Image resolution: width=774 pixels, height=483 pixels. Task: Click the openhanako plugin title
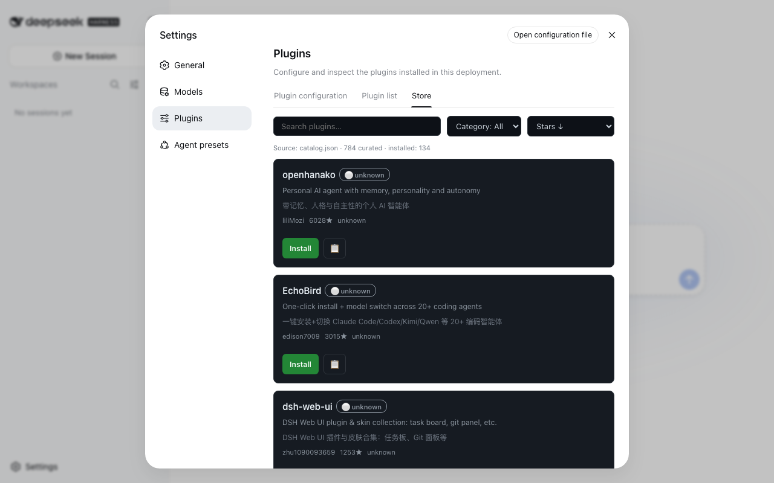click(308, 175)
